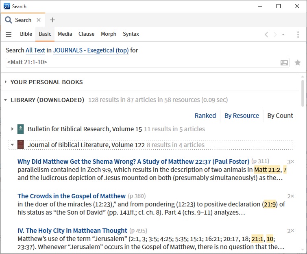Sort results by Ranked

205,116
